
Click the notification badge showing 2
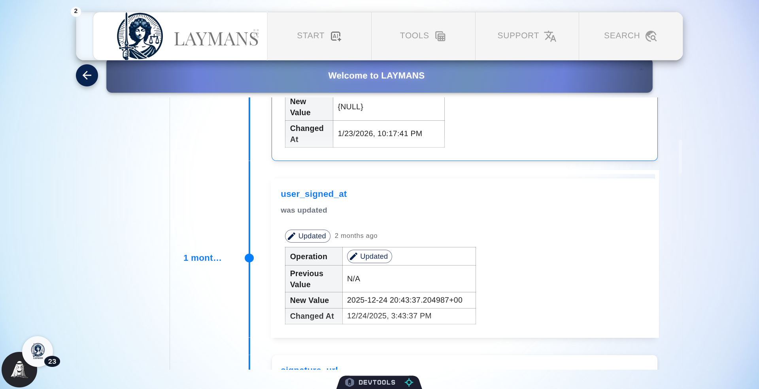(76, 11)
